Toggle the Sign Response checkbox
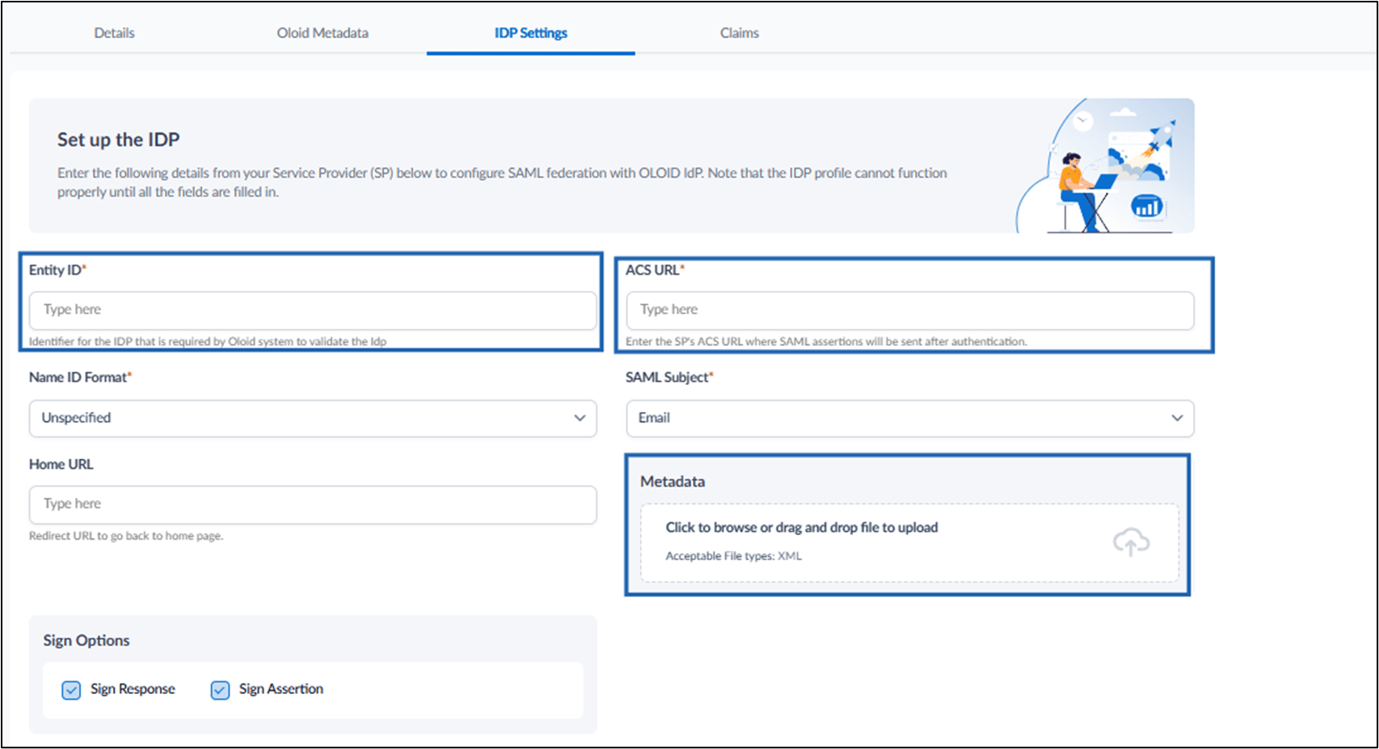 71,690
